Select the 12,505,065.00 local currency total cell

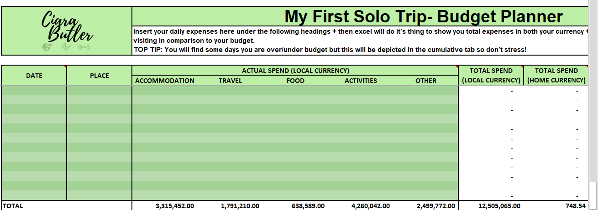491,206
